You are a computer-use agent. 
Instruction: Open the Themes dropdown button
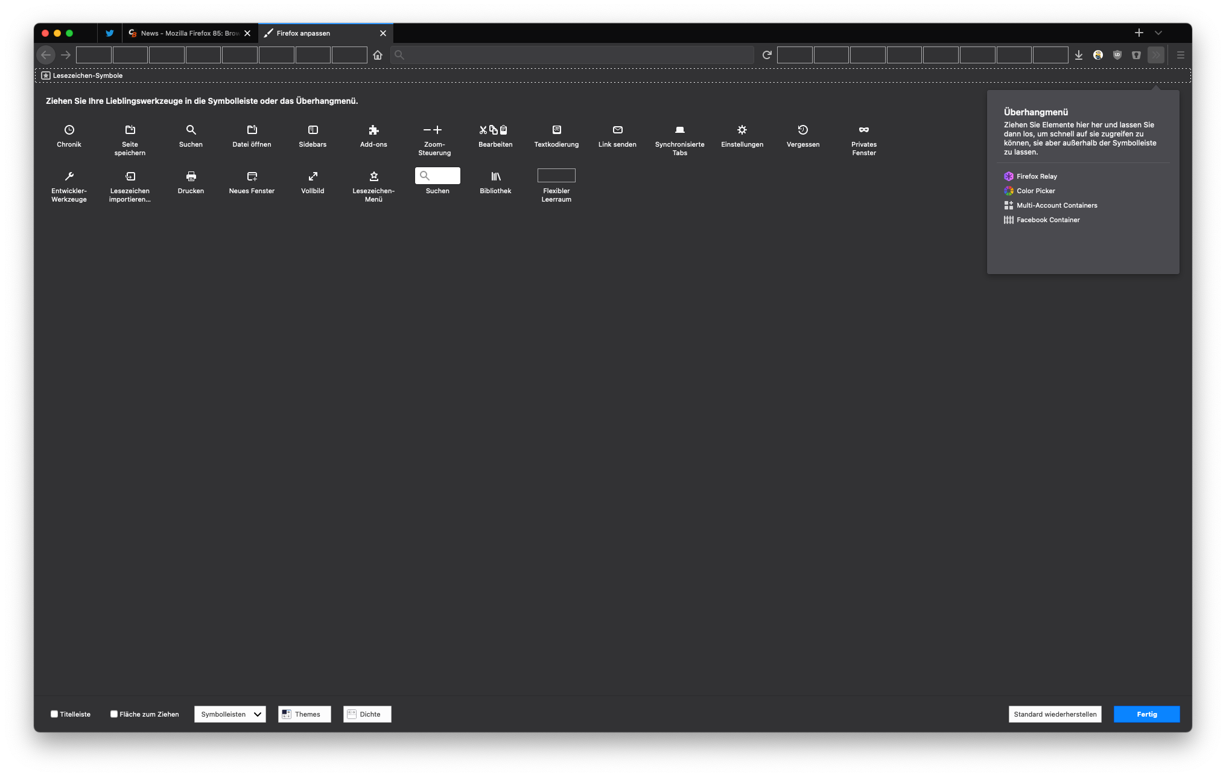coord(304,714)
